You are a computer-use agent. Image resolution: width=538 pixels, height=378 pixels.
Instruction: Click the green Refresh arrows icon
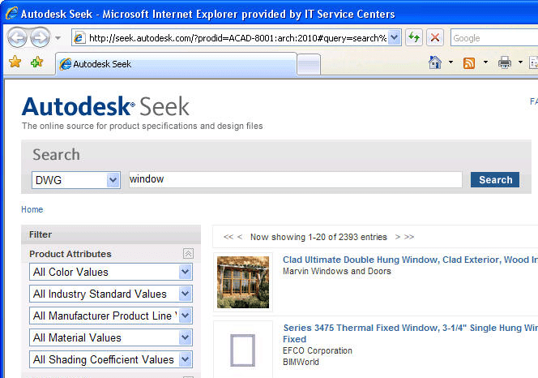click(414, 37)
